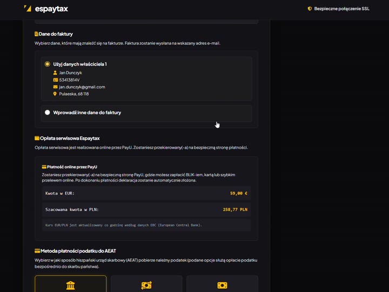
Task: Click the EUR/PLN exchange rate note
Action: click(124, 225)
